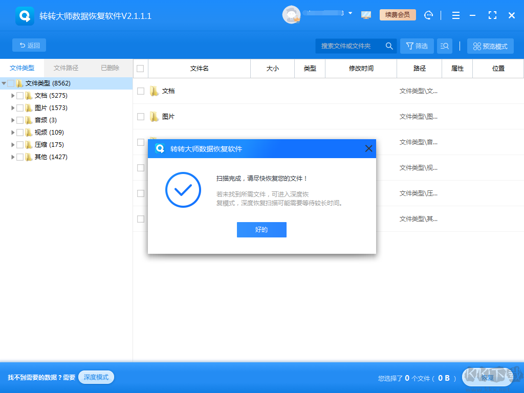
Task: Expand the 图片 (1573) tree node
Action: click(x=13, y=108)
